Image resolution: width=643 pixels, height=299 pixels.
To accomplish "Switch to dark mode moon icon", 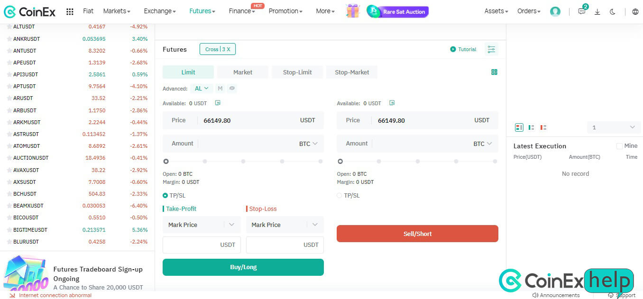I will tap(613, 12).
